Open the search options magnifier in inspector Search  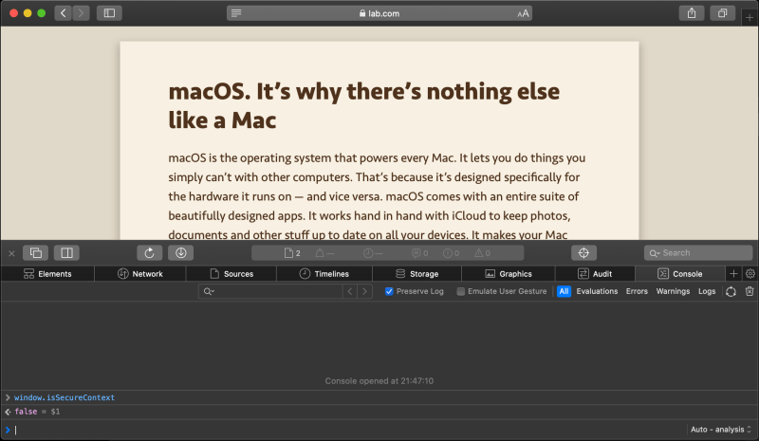pyautogui.click(x=655, y=253)
